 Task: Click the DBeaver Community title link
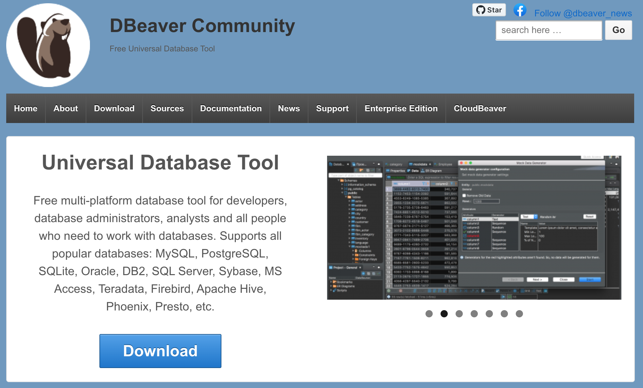(202, 26)
